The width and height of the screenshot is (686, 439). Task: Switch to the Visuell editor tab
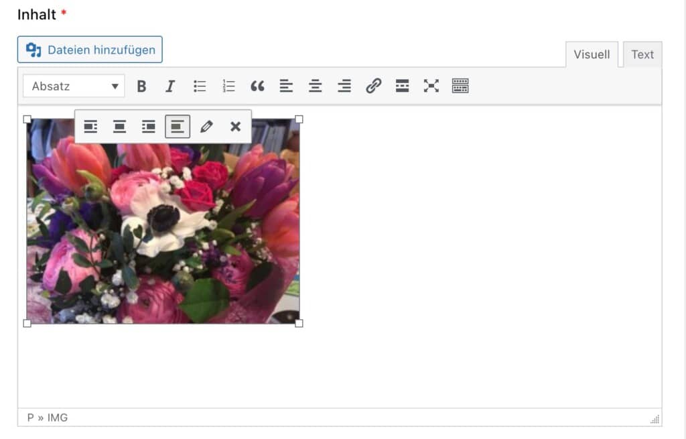point(592,55)
